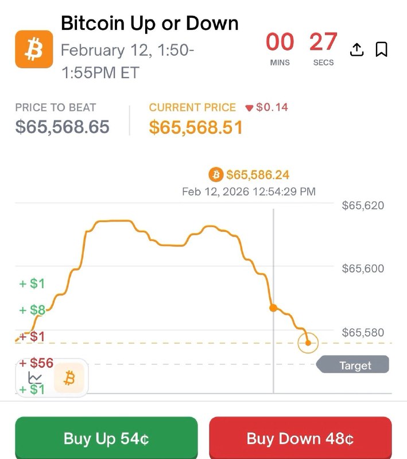Click the Bitcoin Up or Down title

149,23
